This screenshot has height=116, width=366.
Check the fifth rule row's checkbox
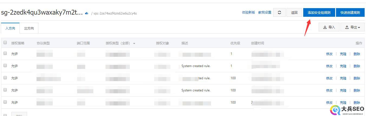pyautogui.click(x=5, y=102)
